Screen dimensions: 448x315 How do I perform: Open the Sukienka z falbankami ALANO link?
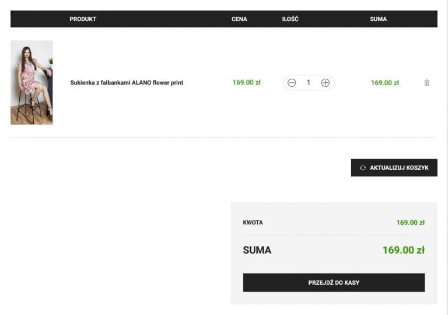tap(127, 83)
